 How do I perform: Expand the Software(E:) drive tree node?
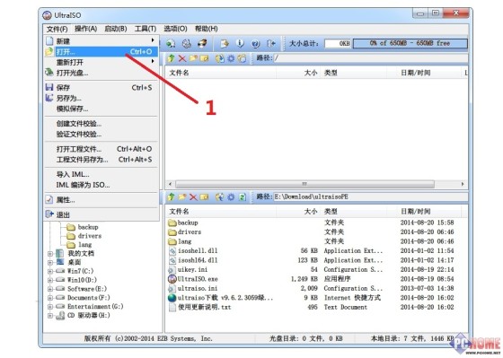(50, 289)
